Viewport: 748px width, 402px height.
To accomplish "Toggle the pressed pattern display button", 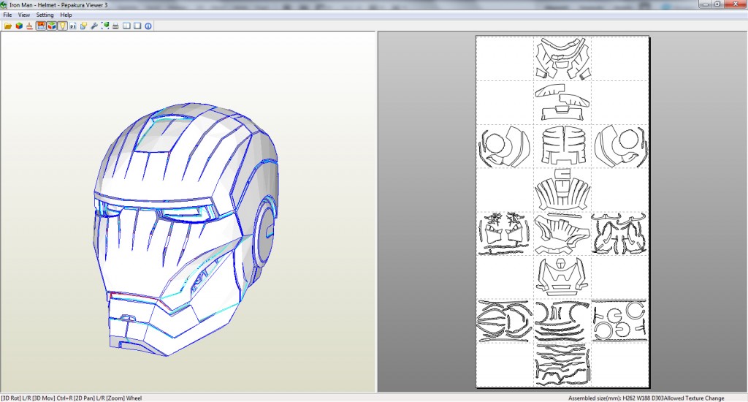I will pyautogui.click(x=41, y=26).
